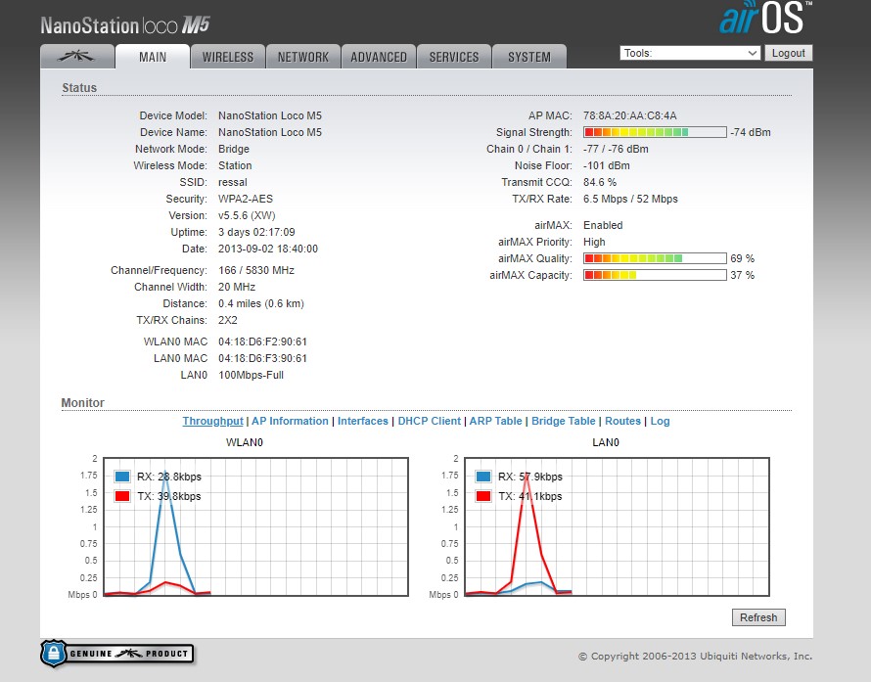Go to the ADVANCED tab
Image resolution: width=871 pixels, height=682 pixels.
[x=379, y=57]
